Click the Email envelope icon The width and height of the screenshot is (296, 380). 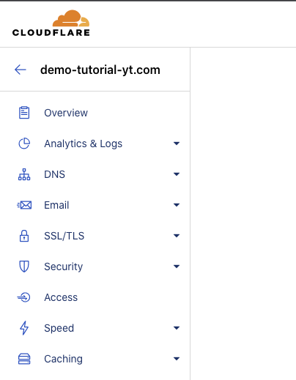click(x=24, y=205)
